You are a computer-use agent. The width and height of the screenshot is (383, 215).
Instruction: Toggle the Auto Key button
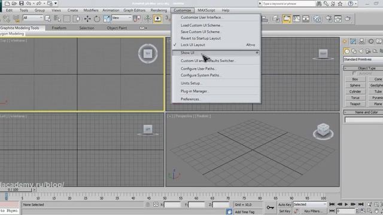pos(285,205)
